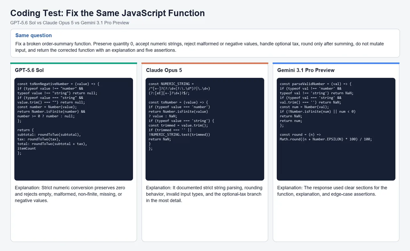The height and width of the screenshot is (251, 410).
Task: Click the line "return num;"
Action: 291,121
